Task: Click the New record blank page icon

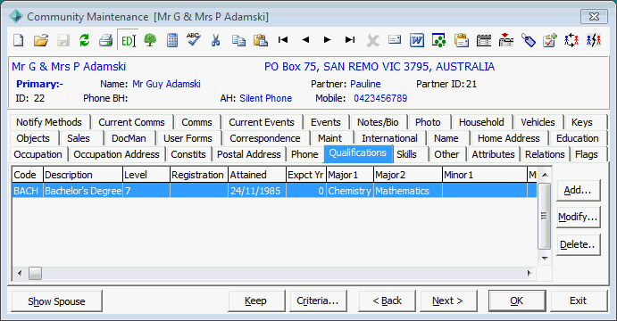Action: click(19, 40)
